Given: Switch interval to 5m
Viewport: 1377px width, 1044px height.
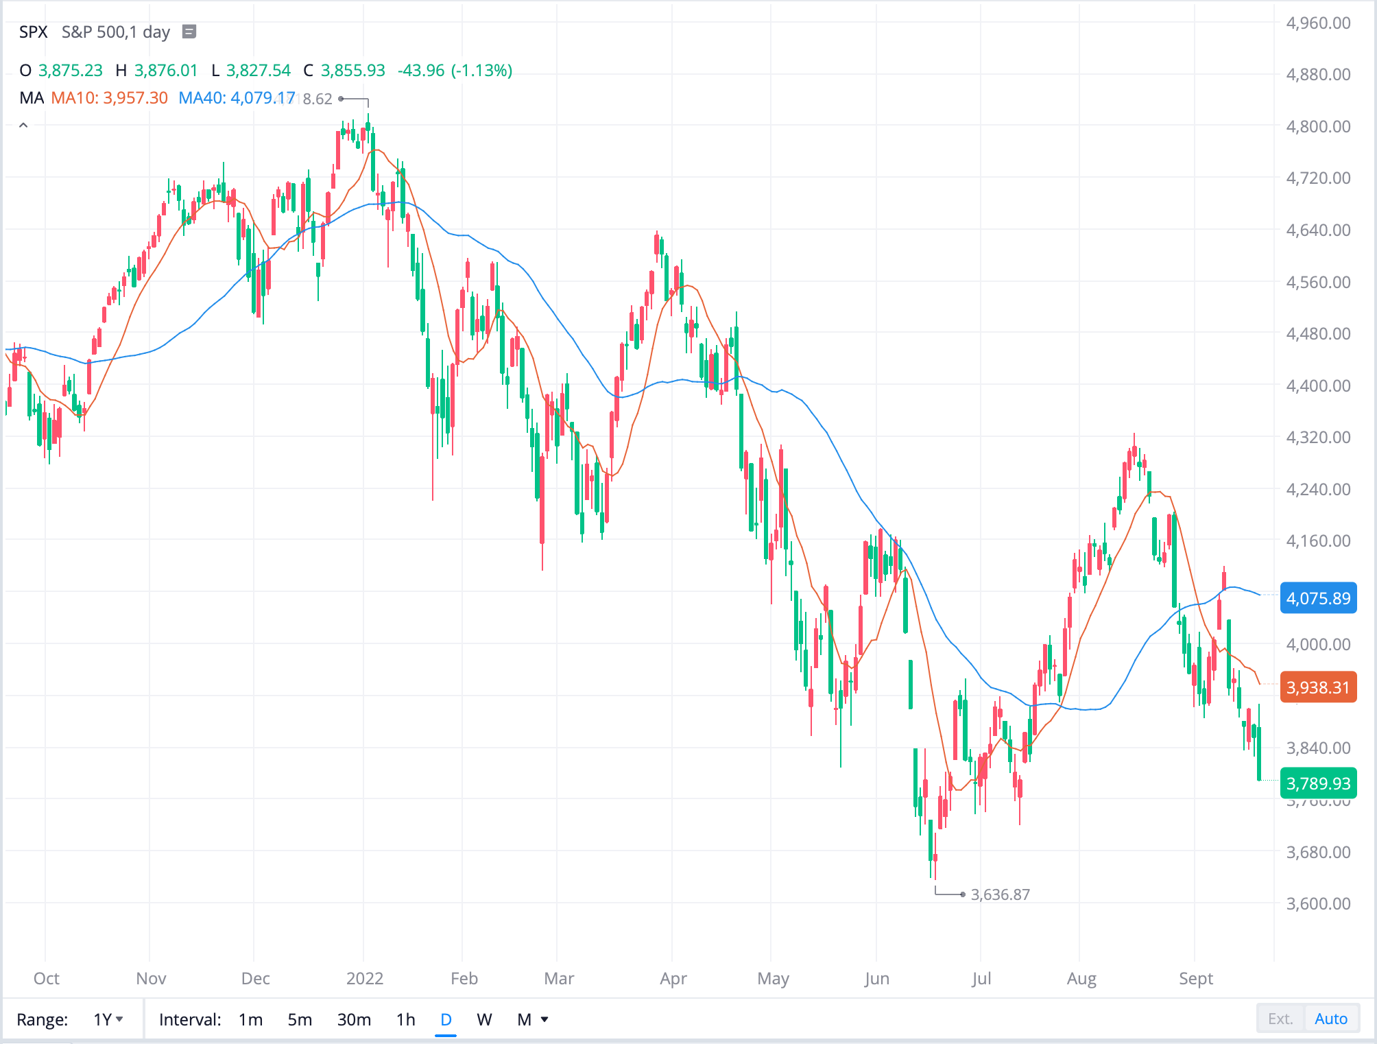Looking at the screenshot, I should click(x=300, y=1019).
